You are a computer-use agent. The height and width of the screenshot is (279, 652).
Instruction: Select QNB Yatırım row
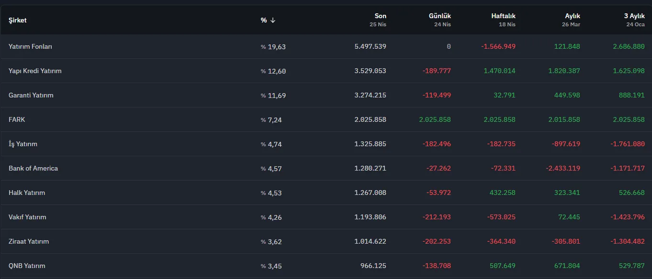[326, 266]
